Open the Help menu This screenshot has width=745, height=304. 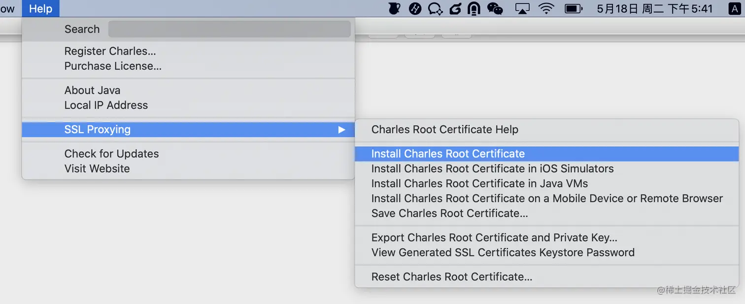pyautogui.click(x=40, y=8)
